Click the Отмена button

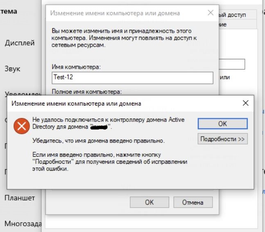(193, 202)
